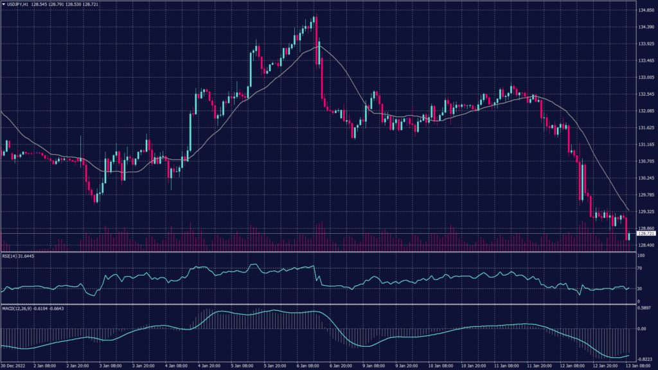Screen dimensions: 658x370
Task: Click the triangle arrow beside USDJPY,H1
Action: [x=3, y=4]
